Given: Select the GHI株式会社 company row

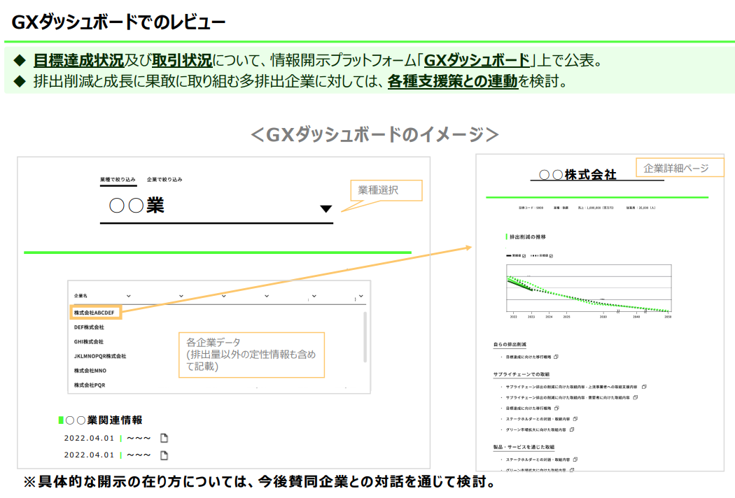Looking at the screenshot, I should tap(89, 342).
